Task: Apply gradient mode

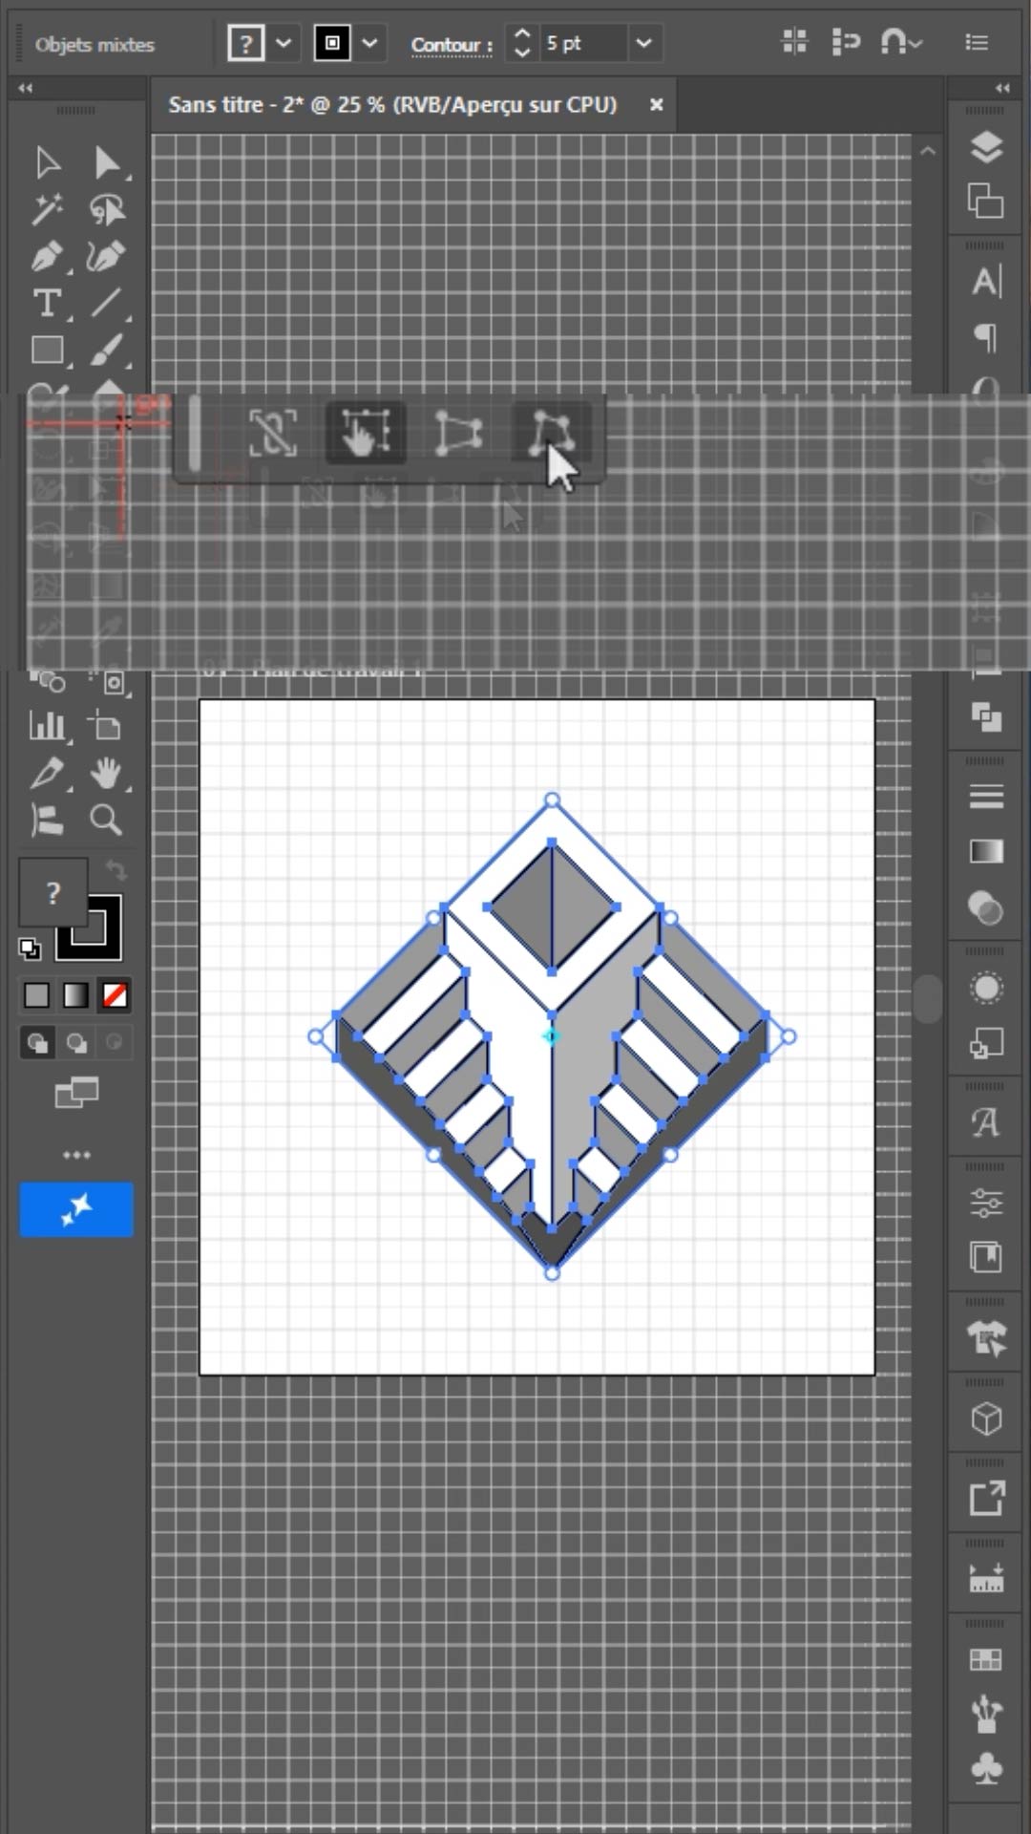Action: point(75,995)
